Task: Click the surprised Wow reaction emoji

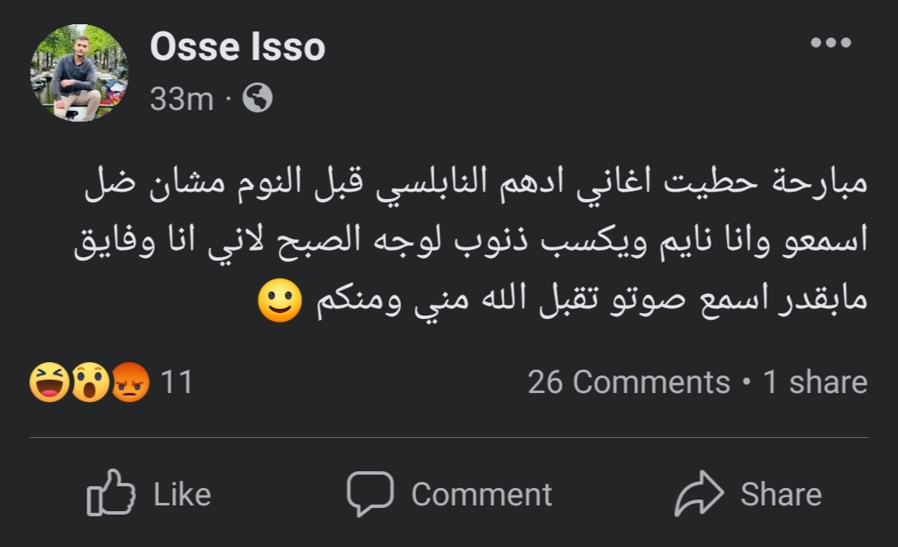Action: coord(90,383)
